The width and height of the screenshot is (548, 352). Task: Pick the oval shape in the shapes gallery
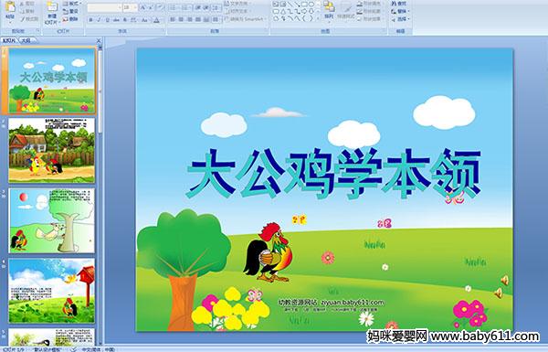pyautogui.click(x=311, y=4)
